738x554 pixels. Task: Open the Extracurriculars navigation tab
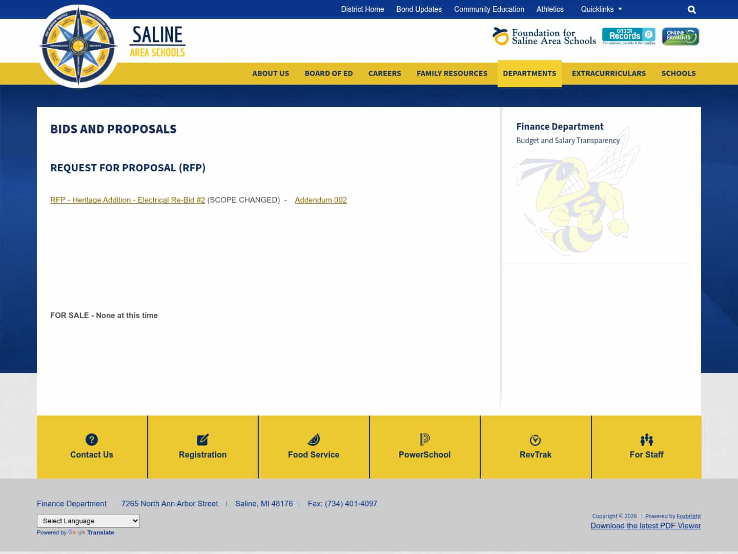pyautogui.click(x=608, y=73)
